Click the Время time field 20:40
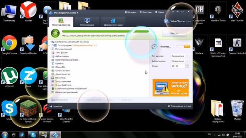 (x=178, y=66)
